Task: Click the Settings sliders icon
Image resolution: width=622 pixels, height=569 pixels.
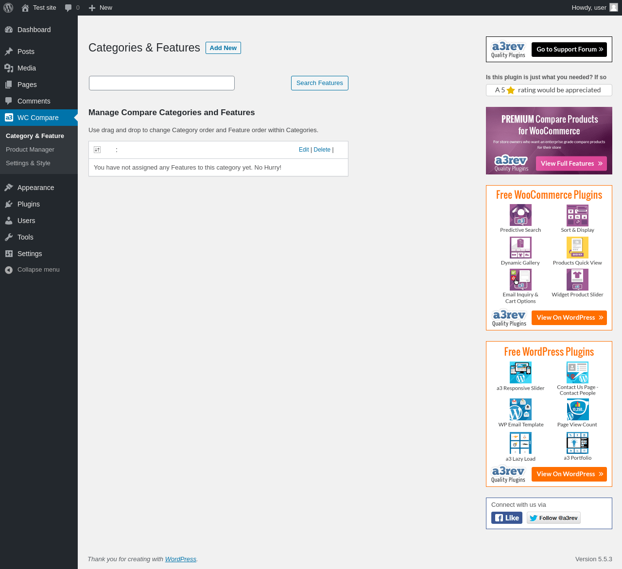Action: 9,254
